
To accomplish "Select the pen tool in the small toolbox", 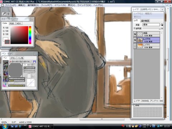I will (4, 14).
